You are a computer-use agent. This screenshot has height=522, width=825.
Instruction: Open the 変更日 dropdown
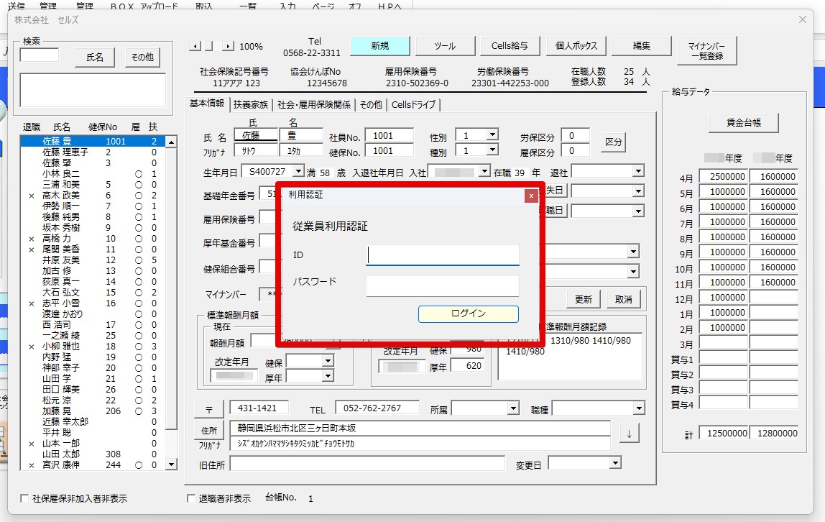pos(615,463)
